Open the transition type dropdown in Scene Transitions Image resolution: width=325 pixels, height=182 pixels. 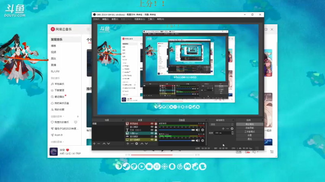[221, 125]
